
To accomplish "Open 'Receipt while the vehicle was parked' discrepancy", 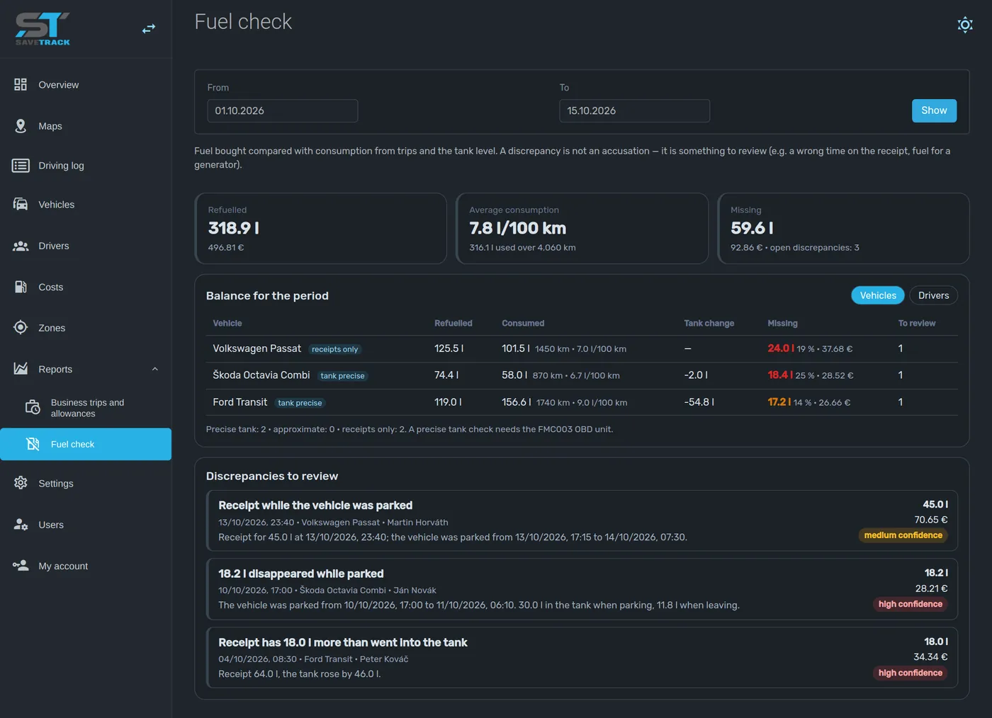I will pyautogui.click(x=582, y=521).
